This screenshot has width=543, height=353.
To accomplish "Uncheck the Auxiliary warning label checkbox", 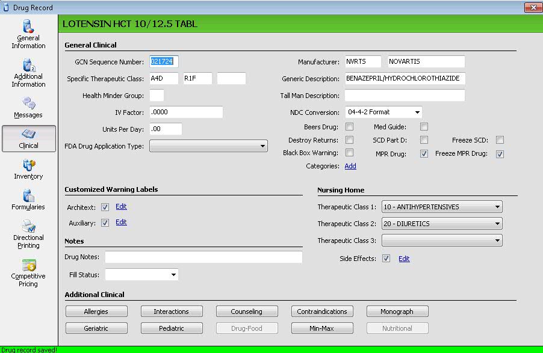I will pyautogui.click(x=105, y=223).
